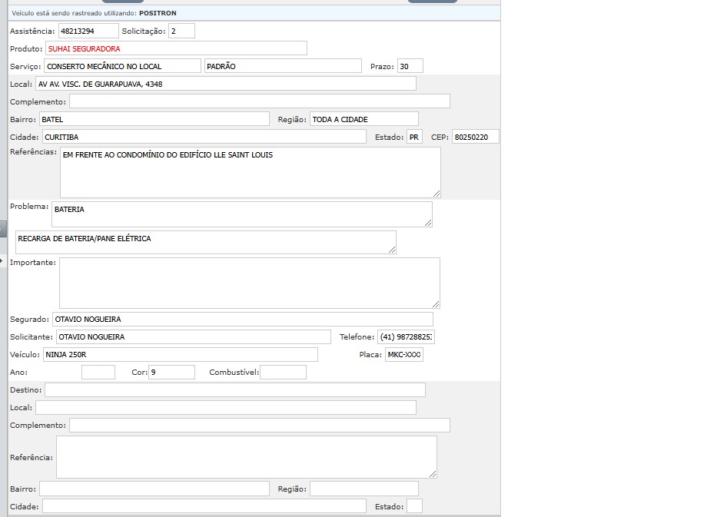Viewport: 717px width, 517px height.
Task: Select the Produto field SUHAI SEGURADORA
Action: (176, 48)
